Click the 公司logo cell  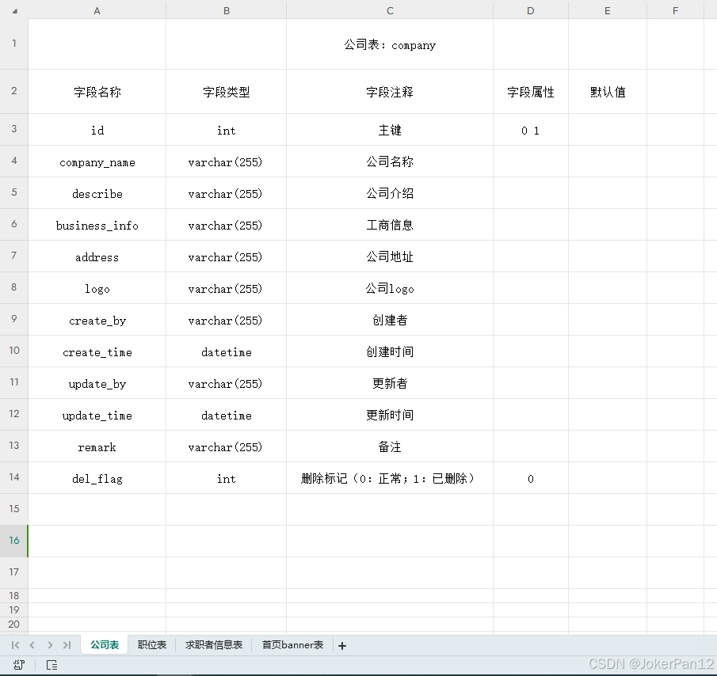(390, 288)
